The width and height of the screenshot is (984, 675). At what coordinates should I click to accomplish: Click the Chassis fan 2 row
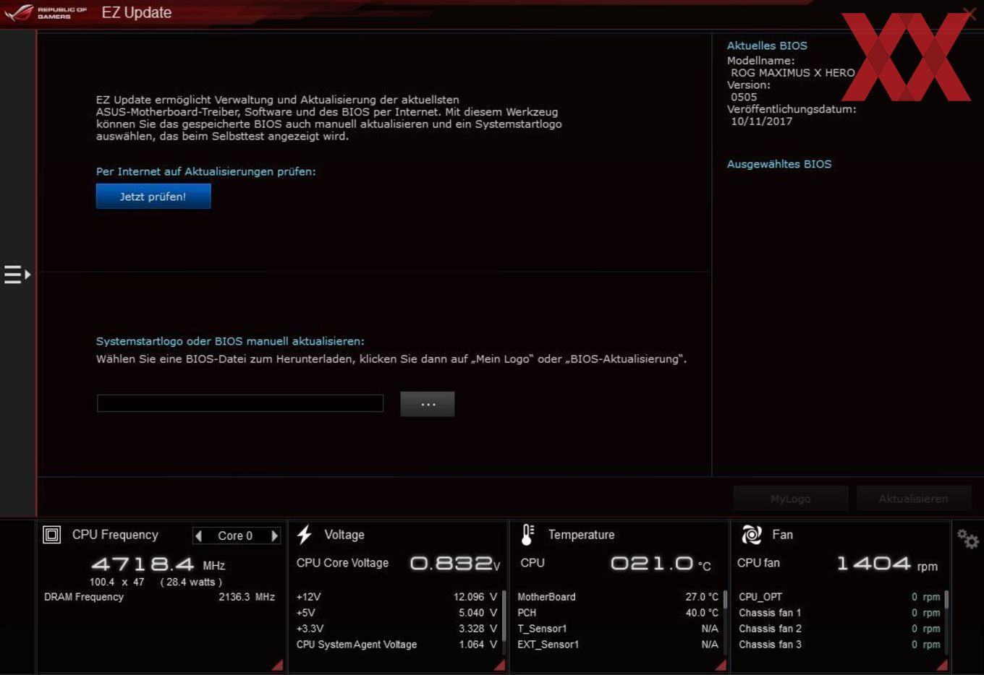pyautogui.click(x=839, y=629)
